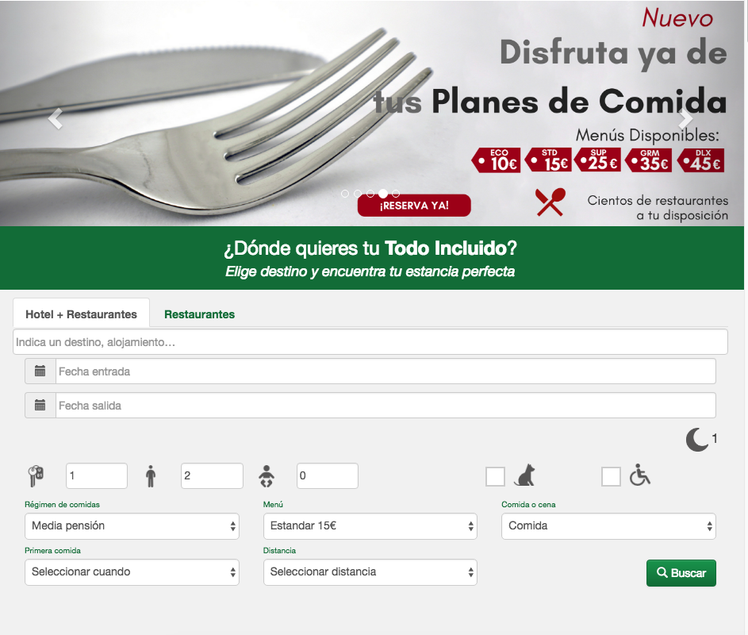Viewport: 748px width, 635px height.
Task: Enable the pets allowed checkbox
Action: pyautogui.click(x=495, y=476)
